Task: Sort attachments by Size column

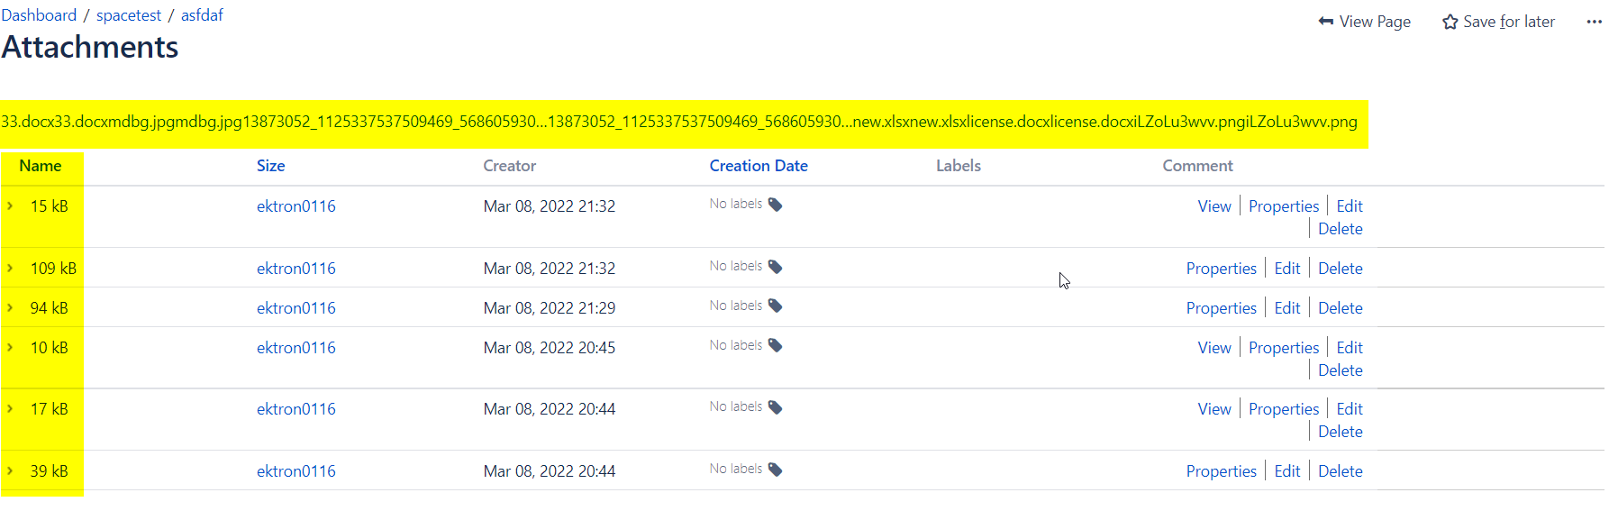Action: 270,166
